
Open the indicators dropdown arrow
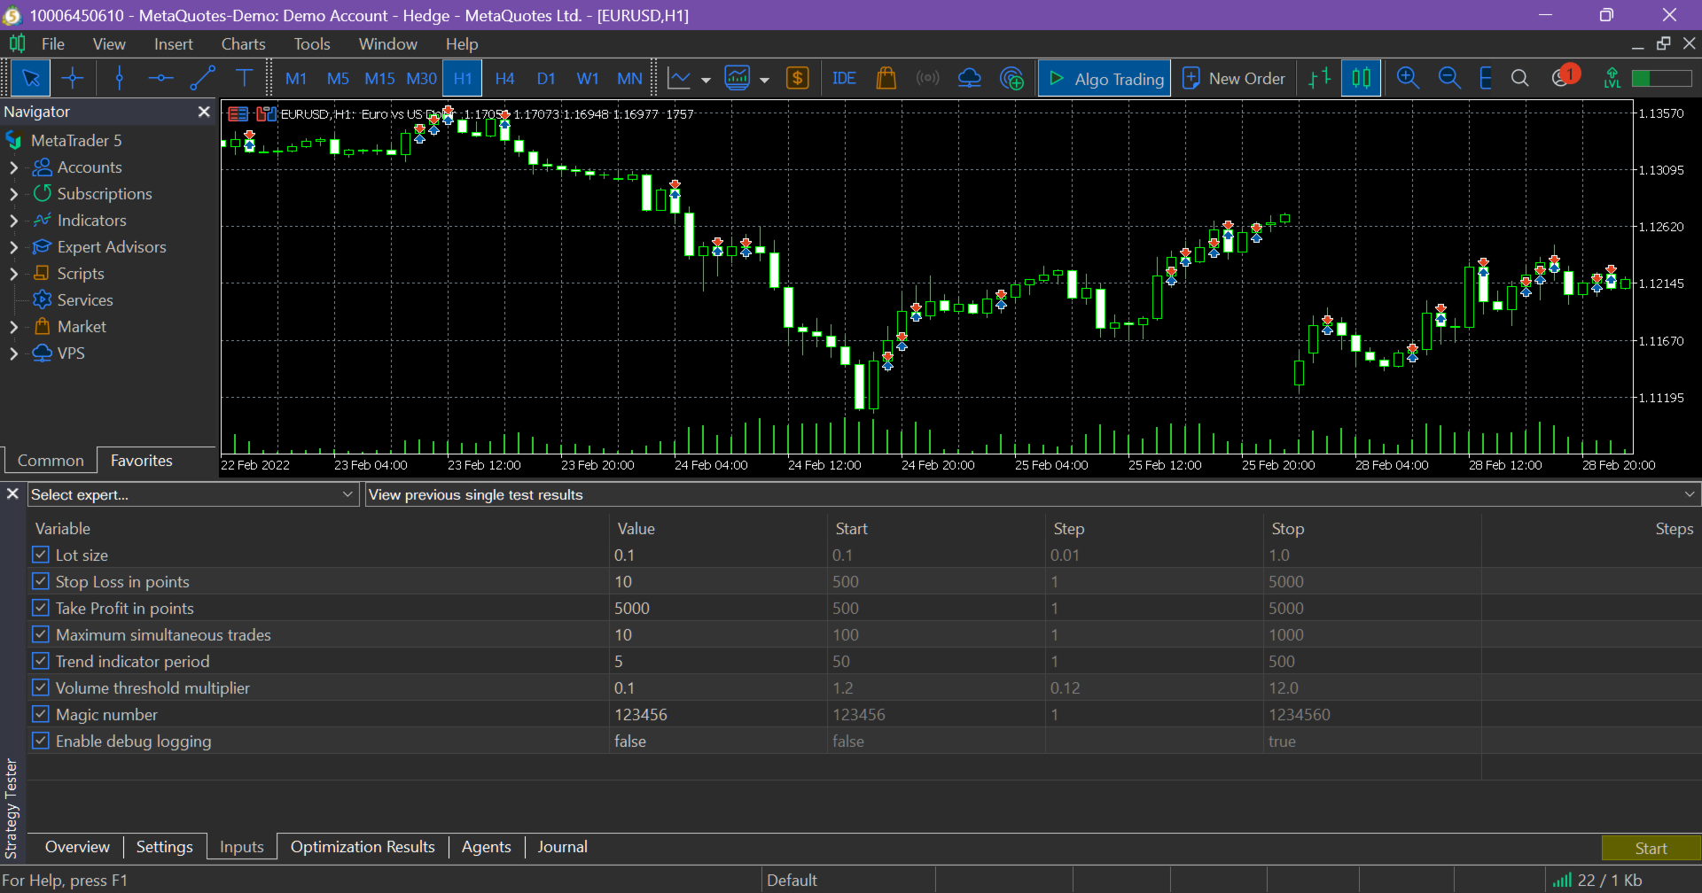pos(764,80)
